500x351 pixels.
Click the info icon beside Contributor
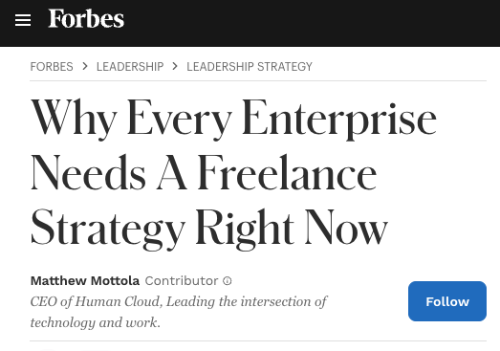[x=227, y=281]
